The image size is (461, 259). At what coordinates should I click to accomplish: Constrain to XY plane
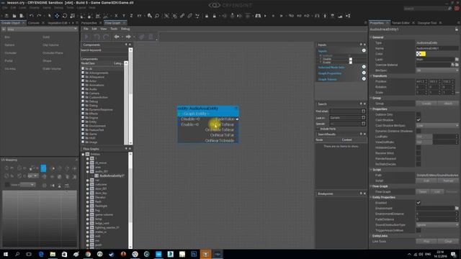[x=139, y=16]
